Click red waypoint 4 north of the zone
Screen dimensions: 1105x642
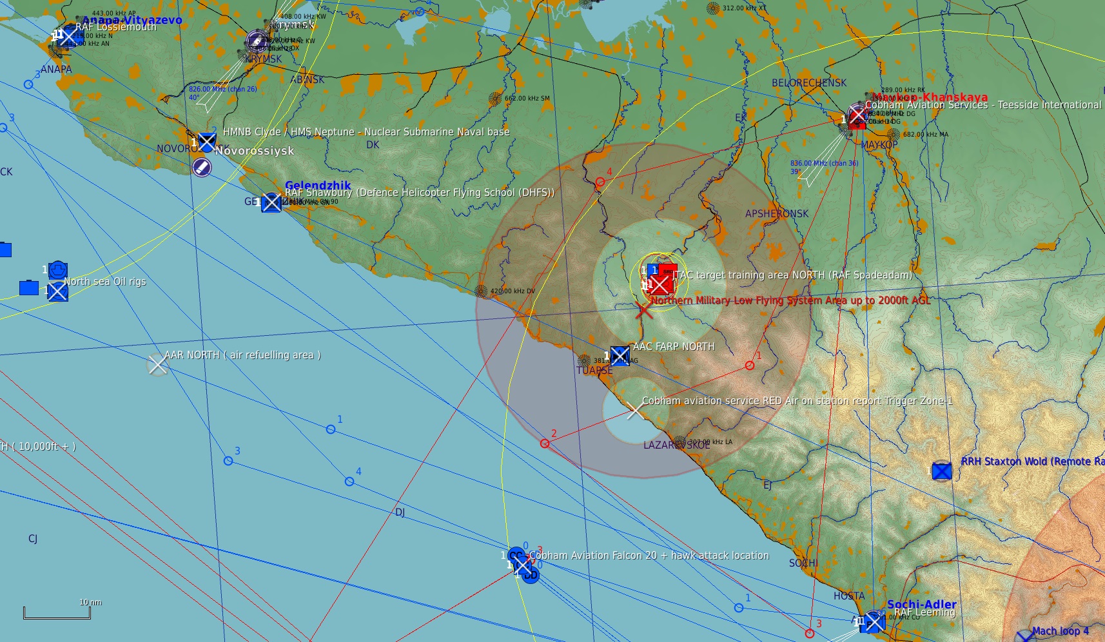(x=600, y=182)
